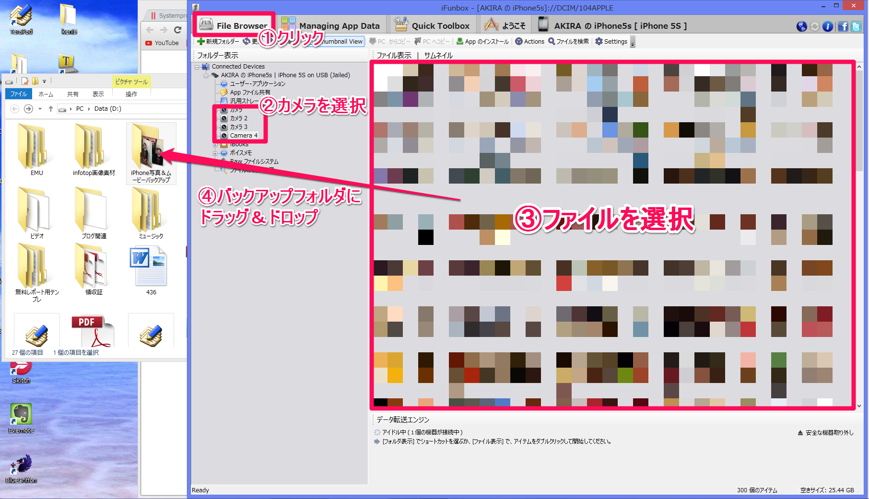This screenshot has height=499, width=869.
Task: Select the ミュージック folder
Action: (151, 213)
